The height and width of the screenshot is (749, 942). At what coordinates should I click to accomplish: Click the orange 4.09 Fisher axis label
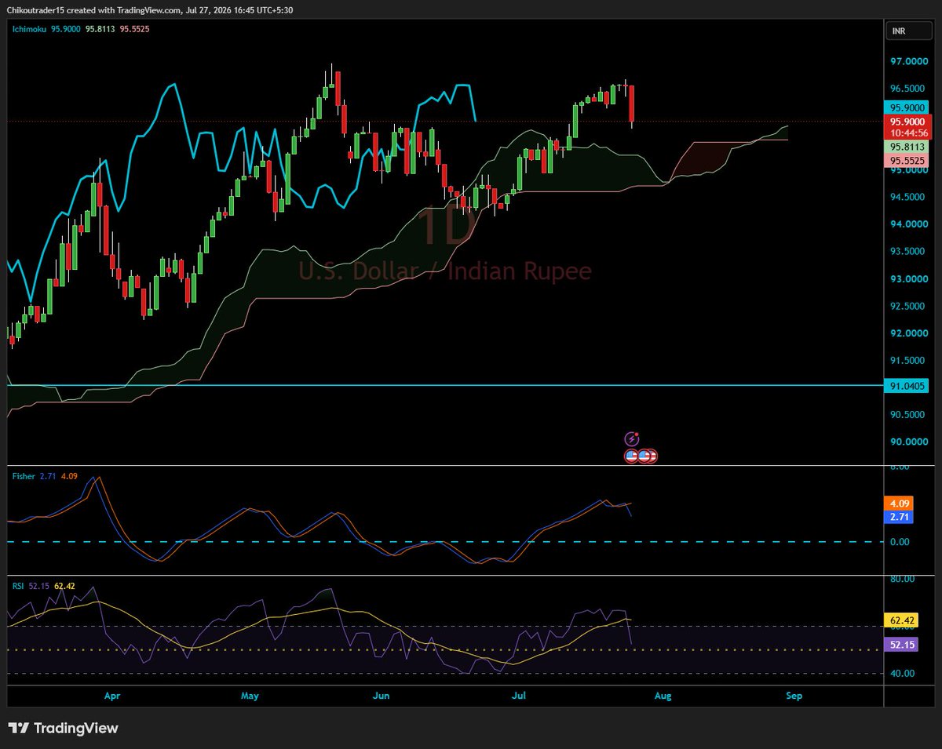900,504
